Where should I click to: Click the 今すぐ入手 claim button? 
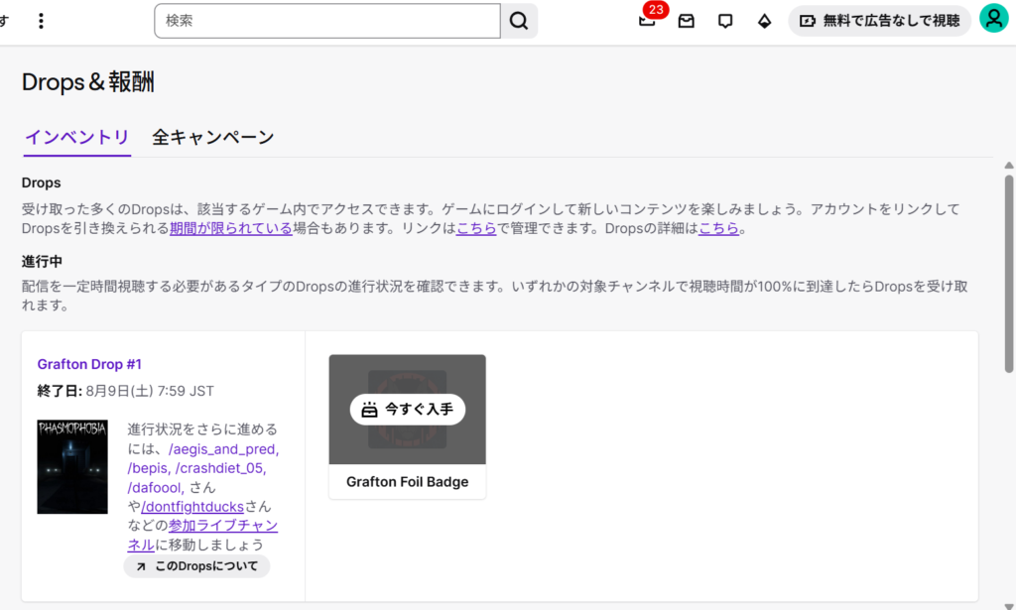(x=408, y=410)
